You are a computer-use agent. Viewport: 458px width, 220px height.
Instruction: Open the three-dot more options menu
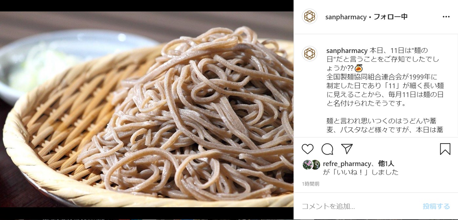coord(446,17)
